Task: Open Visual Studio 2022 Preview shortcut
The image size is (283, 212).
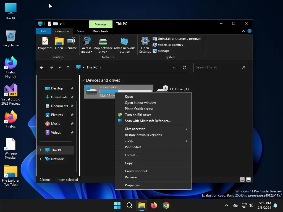Action: [x=11, y=94]
